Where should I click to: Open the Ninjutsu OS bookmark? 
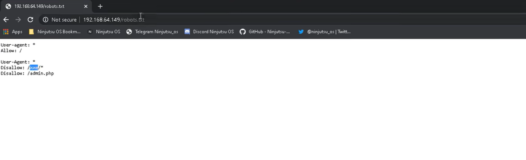coord(104,32)
